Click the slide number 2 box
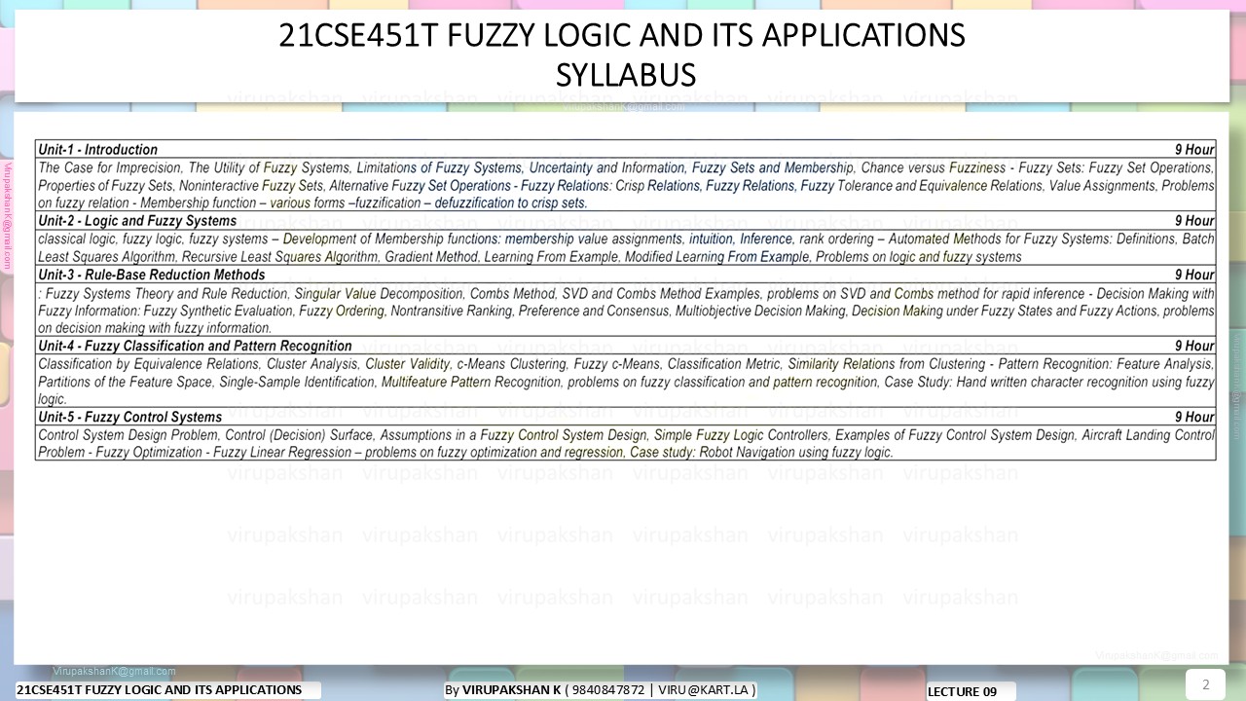The image size is (1246, 701). (x=1205, y=684)
